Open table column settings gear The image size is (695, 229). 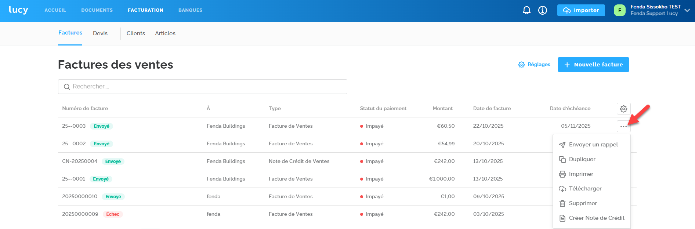[623, 109]
